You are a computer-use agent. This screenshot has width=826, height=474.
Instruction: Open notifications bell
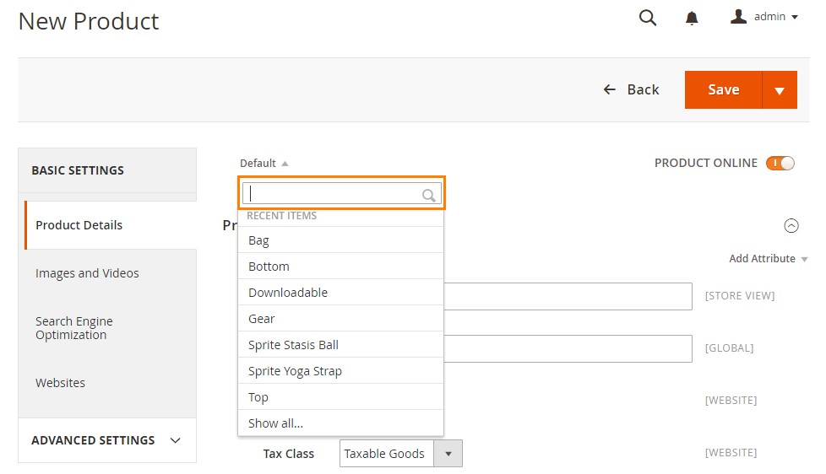coord(692,19)
